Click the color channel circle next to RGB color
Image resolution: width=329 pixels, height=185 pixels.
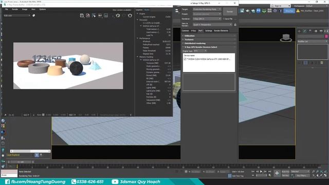point(34,15)
